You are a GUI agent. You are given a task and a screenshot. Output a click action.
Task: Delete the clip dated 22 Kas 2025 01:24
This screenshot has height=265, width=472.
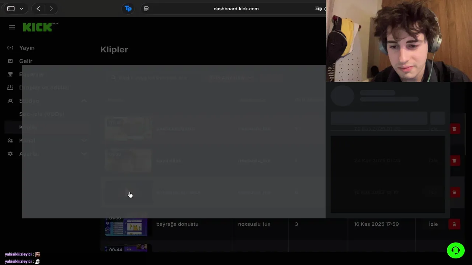454,161
